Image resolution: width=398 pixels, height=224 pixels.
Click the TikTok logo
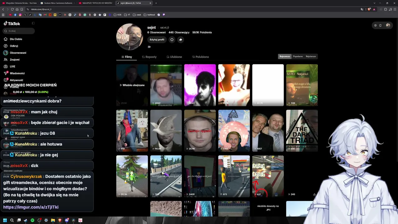(x=12, y=23)
